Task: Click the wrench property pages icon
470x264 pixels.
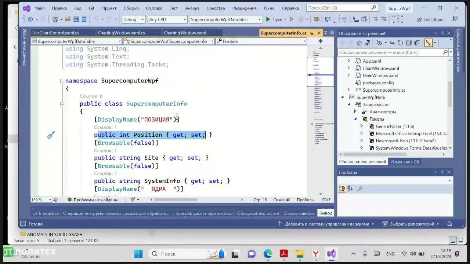Action: (360, 188)
